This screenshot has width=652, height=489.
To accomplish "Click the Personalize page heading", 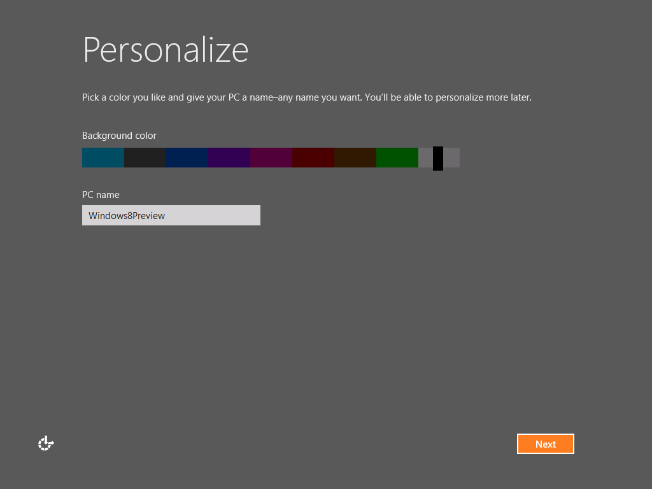I will pyautogui.click(x=166, y=50).
